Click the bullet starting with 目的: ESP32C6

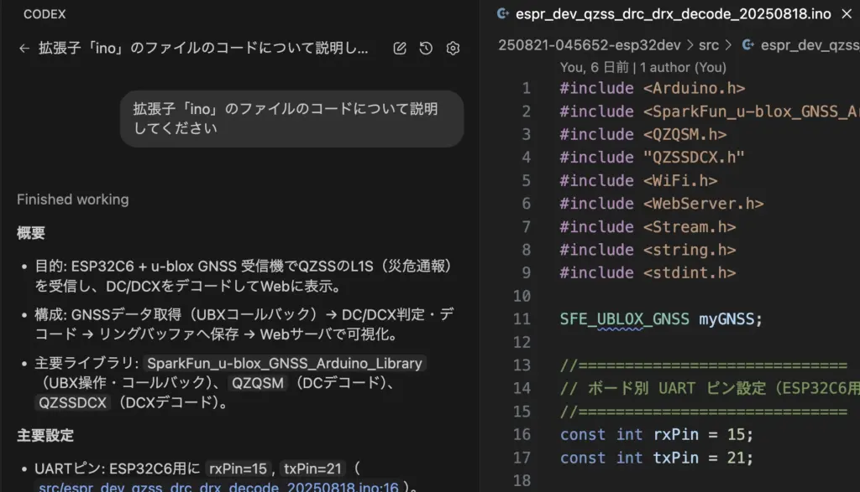pos(244,276)
